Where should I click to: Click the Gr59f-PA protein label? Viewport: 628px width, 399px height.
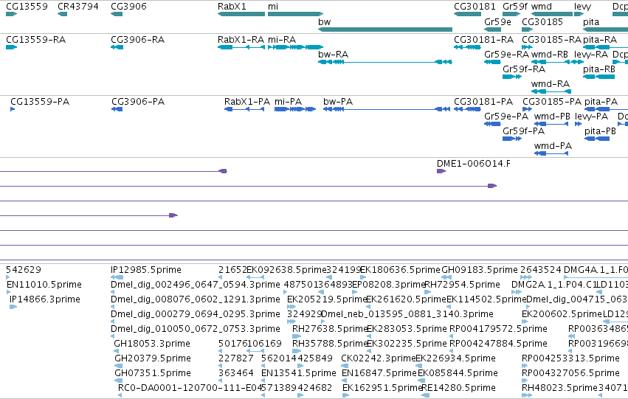(x=523, y=131)
